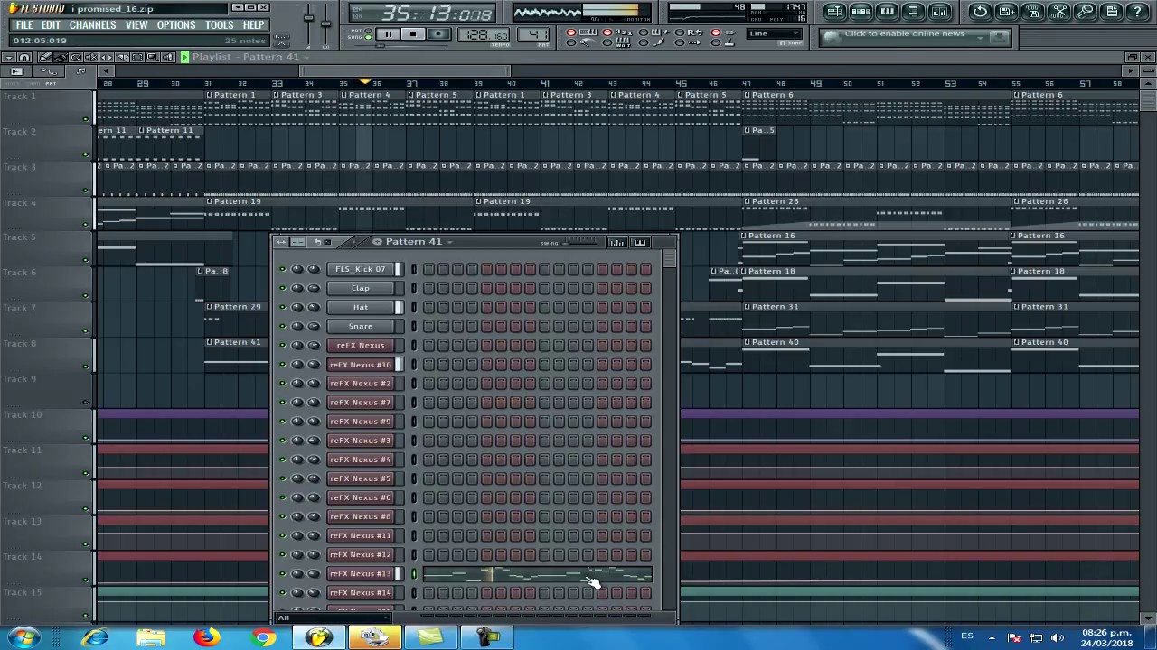Show hidden system tray icons
1157x650 pixels.
tap(992, 637)
